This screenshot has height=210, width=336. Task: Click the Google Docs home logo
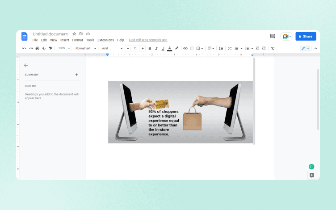(25, 36)
